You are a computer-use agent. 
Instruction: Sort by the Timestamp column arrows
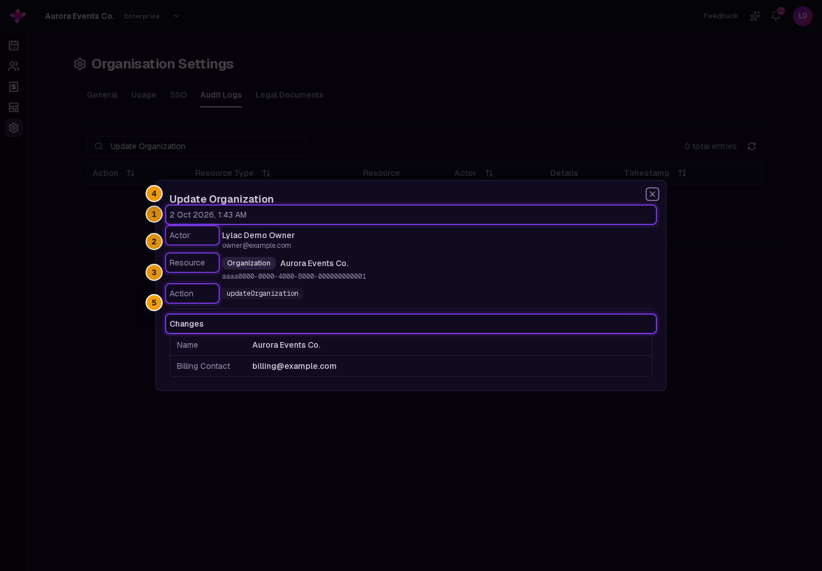[x=682, y=173]
